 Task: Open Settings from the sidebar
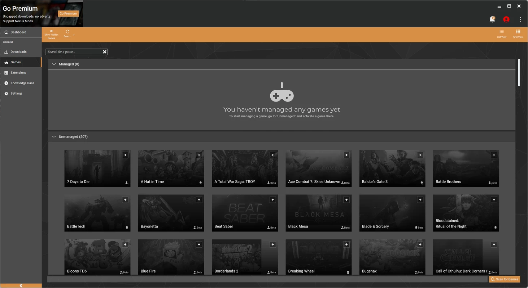21,94
